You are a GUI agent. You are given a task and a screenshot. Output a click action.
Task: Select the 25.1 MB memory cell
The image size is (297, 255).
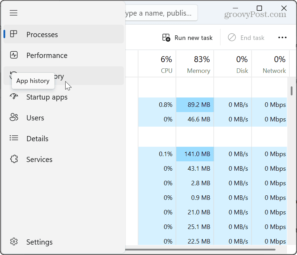(x=195, y=227)
